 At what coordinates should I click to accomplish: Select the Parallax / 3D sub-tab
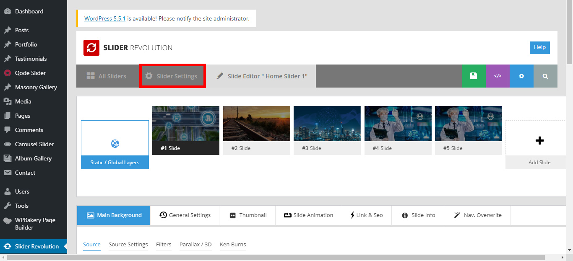click(195, 245)
